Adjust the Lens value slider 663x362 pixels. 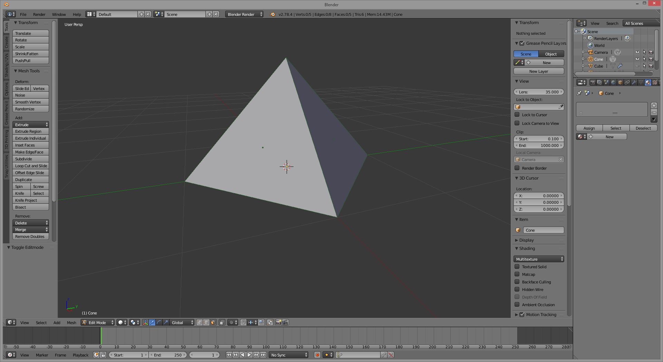point(539,92)
